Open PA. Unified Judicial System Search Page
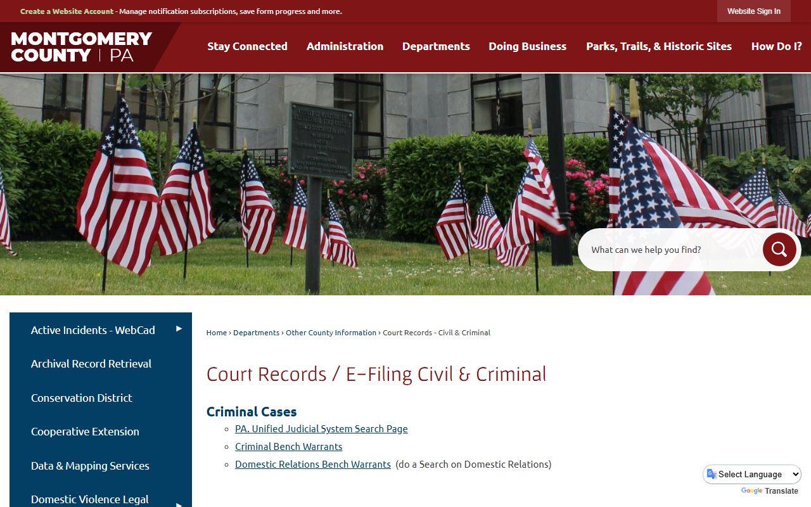The image size is (811, 507). click(321, 429)
